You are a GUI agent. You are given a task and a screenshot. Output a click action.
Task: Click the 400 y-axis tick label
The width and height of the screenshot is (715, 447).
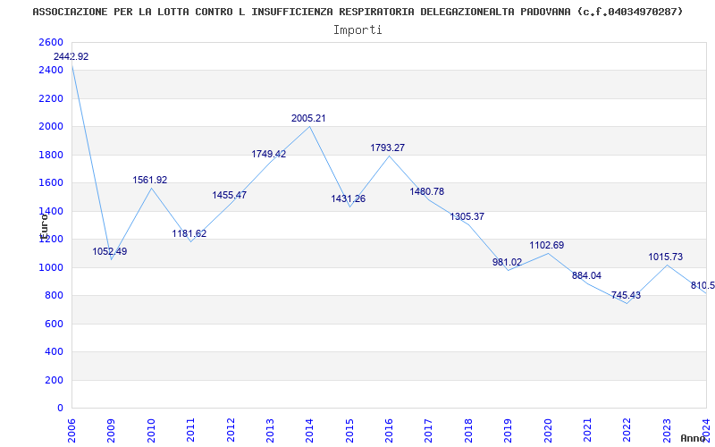coord(55,351)
